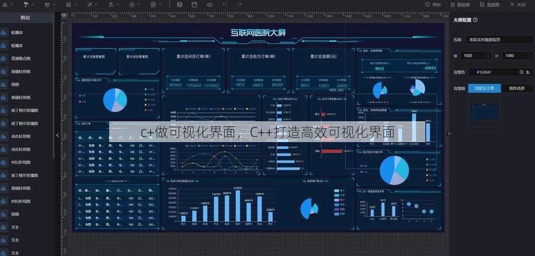Click the preview eye icon in top toolbar
Image resolution: width=535 pixels, height=256 pixels.
pyautogui.click(x=210, y=4)
